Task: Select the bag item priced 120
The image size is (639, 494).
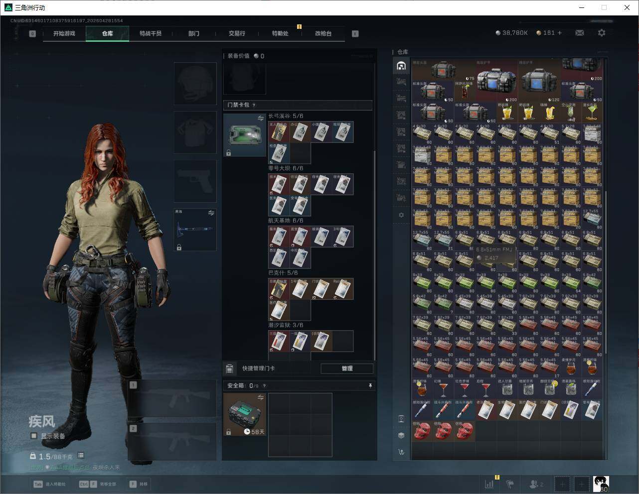Action: (x=539, y=81)
